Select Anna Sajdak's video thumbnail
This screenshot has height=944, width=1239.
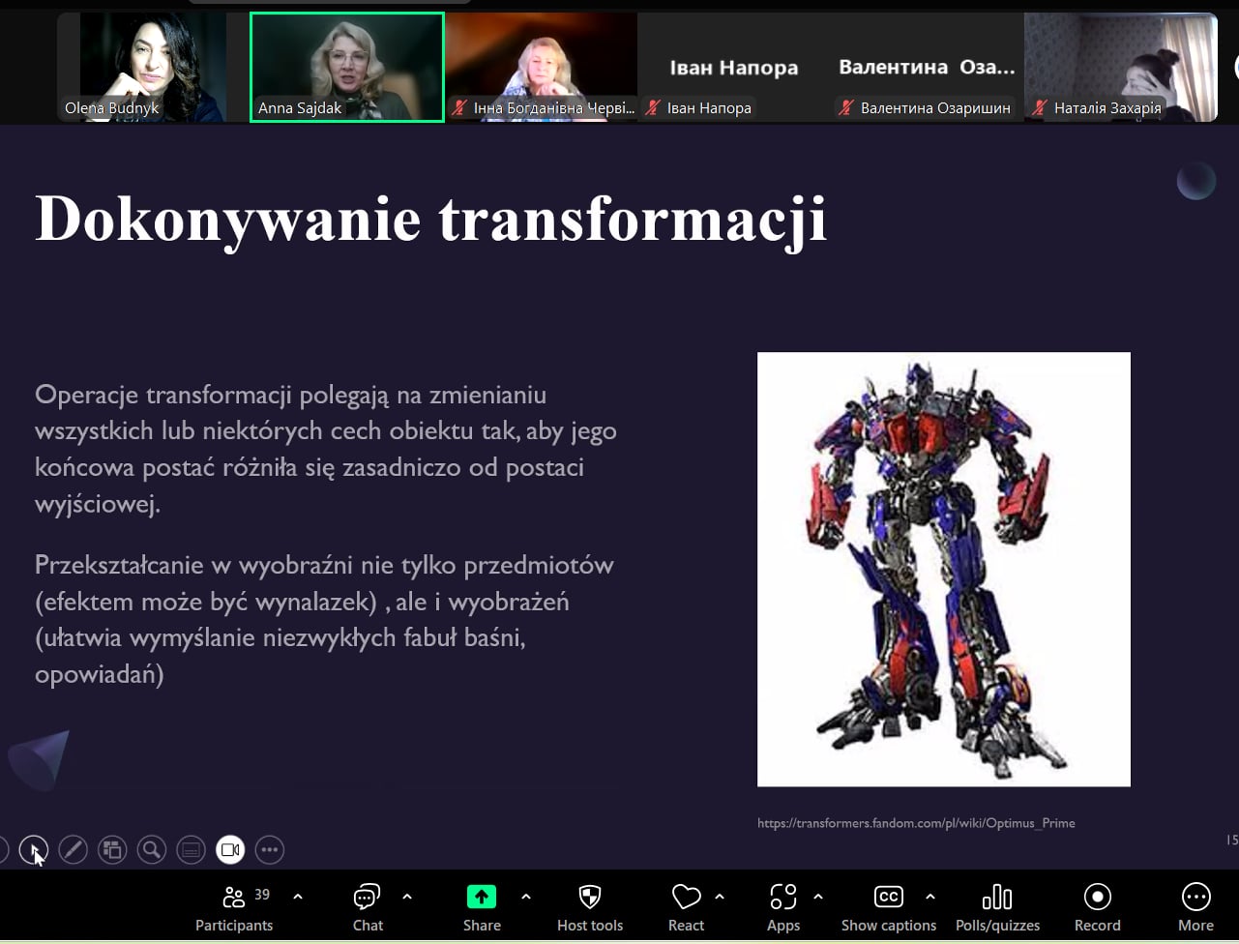(347, 67)
